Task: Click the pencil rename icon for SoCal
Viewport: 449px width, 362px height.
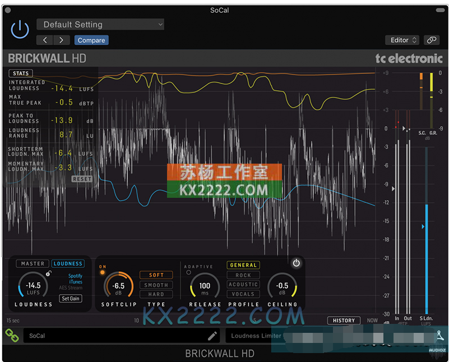Action: pos(212,336)
